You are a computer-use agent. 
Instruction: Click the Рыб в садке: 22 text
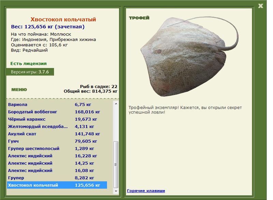click(x=99, y=86)
